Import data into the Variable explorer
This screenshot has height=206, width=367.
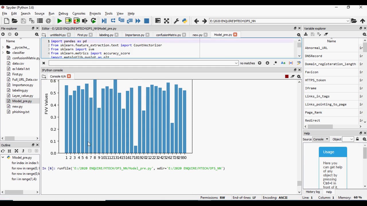click(306, 34)
